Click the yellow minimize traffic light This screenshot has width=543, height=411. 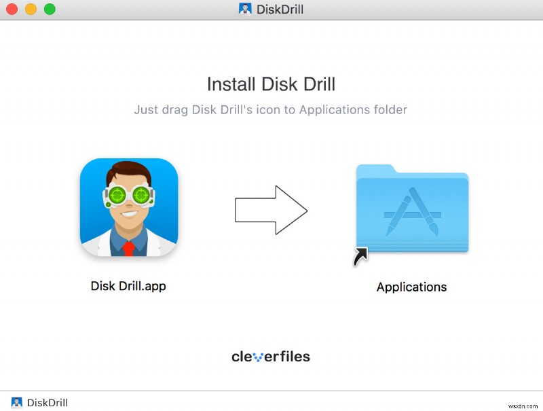click(x=29, y=10)
